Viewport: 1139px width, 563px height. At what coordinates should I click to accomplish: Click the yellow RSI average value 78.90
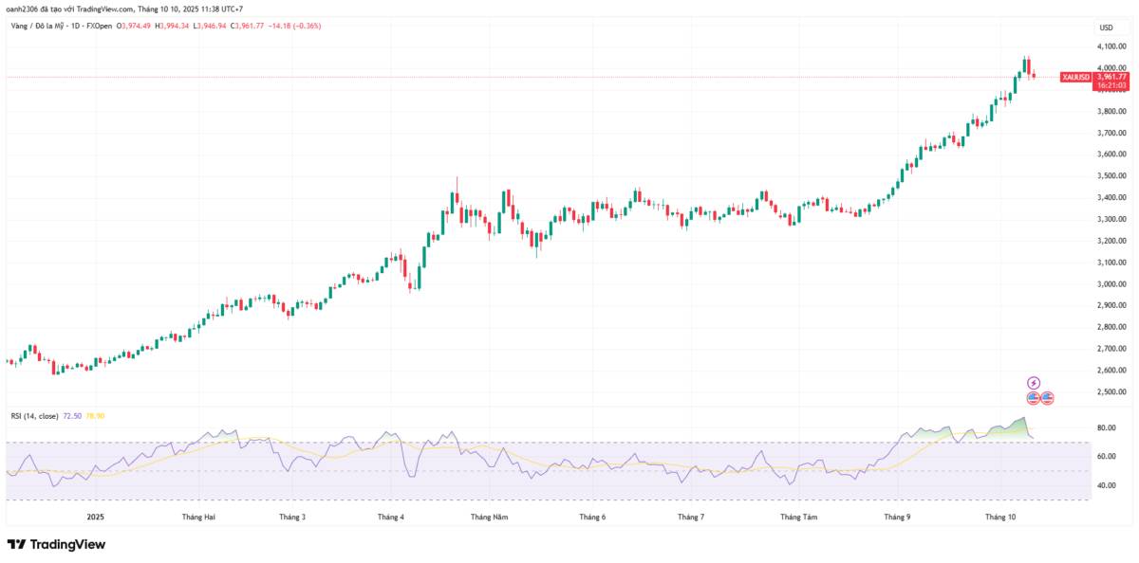95,416
